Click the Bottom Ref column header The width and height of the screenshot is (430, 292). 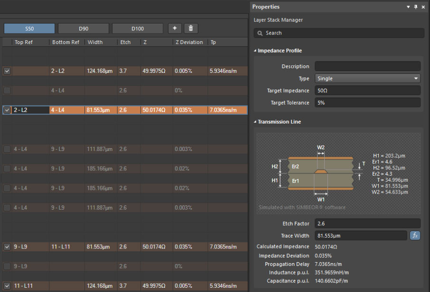point(65,42)
